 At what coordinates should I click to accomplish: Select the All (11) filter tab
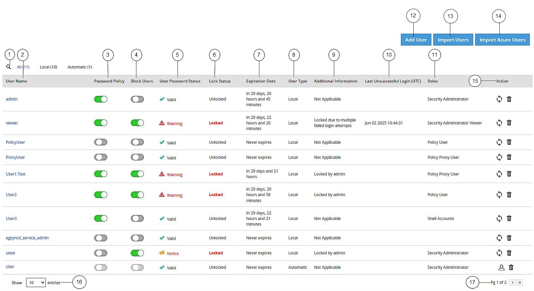[x=23, y=67]
